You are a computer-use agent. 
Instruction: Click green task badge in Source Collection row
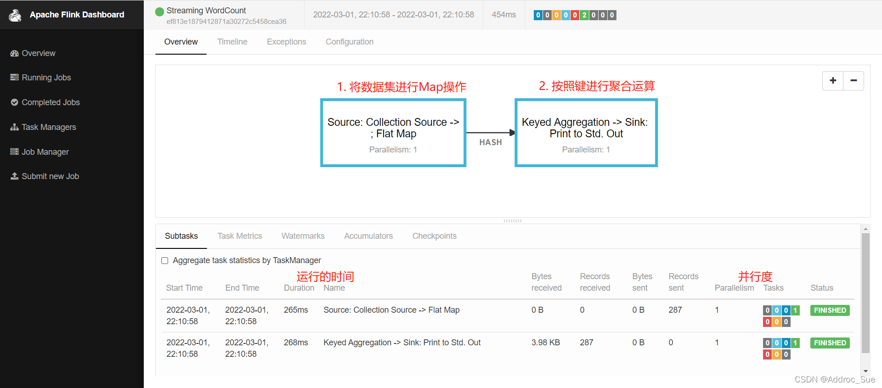[x=795, y=310]
